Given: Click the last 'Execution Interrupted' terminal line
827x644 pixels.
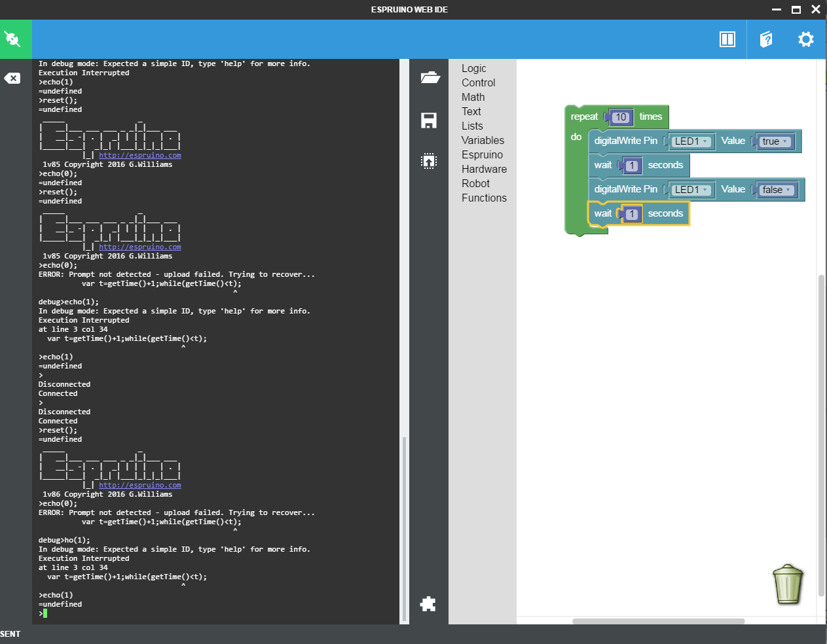Looking at the screenshot, I should point(84,559).
